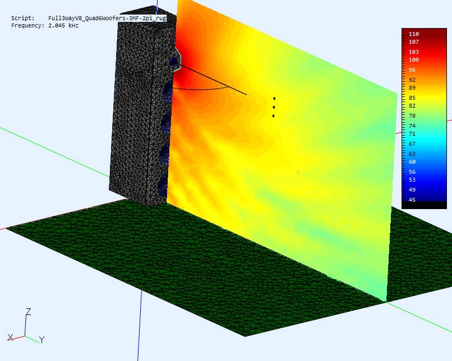This screenshot has width=452, height=361.
Task: Click the top black observation point marker
Action: [274, 99]
